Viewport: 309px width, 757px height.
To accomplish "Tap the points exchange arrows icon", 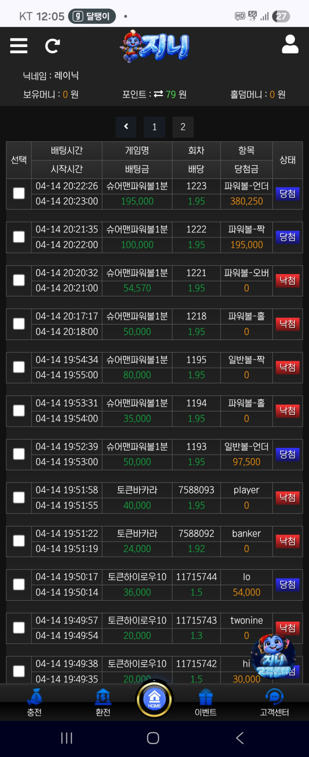I will point(159,94).
